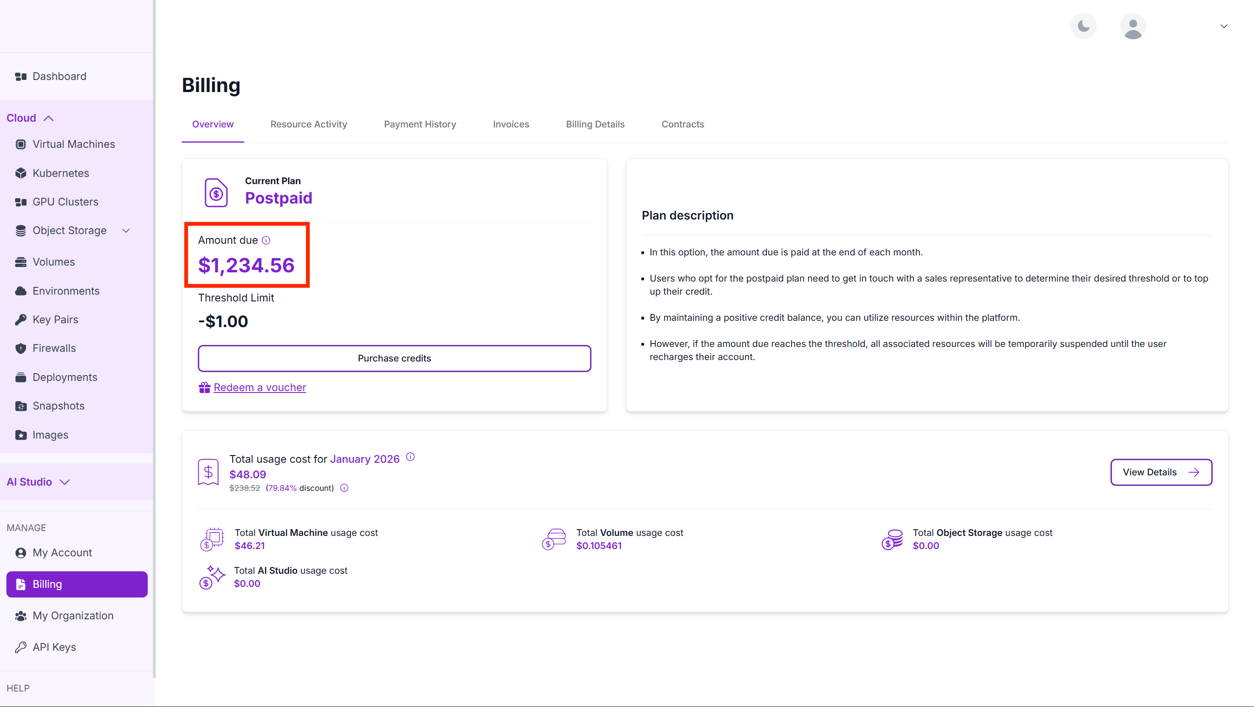Click the gift icon near voucher
The width and height of the screenshot is (1254, 707).
coord(205,387)
